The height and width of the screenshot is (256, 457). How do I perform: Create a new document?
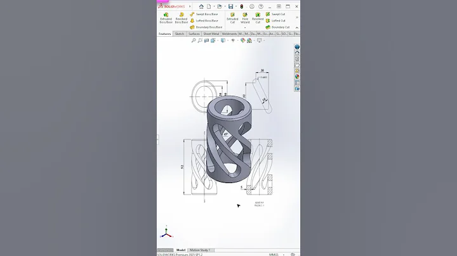209,6
